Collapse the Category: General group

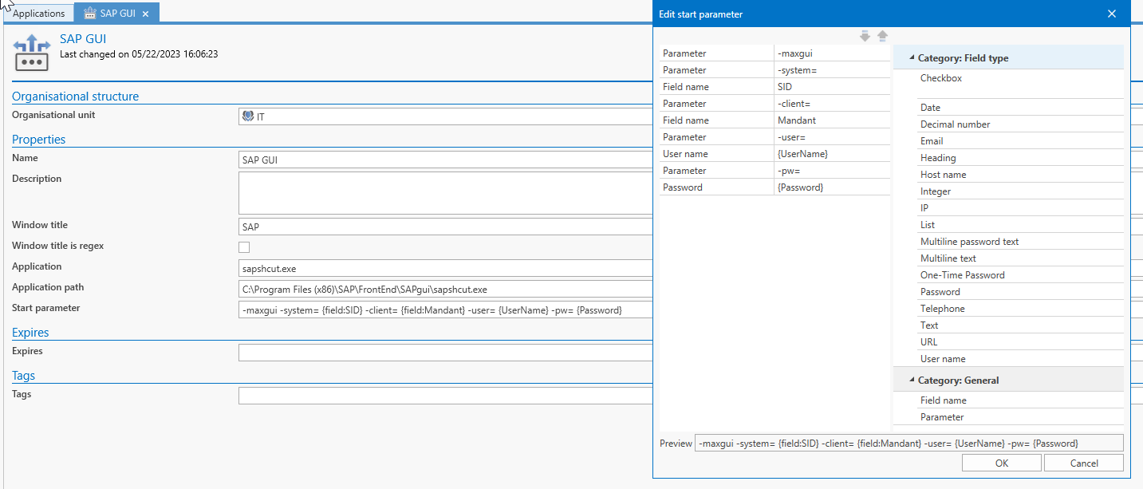912,381
